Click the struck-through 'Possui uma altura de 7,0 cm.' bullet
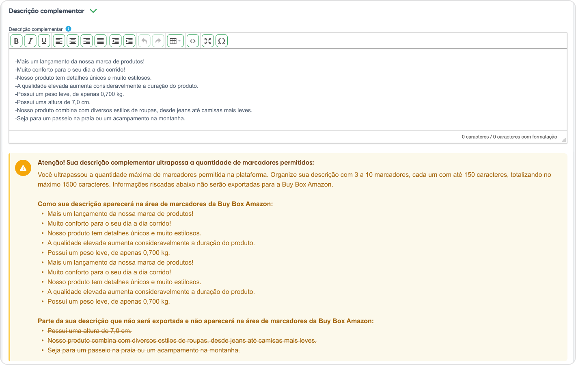The image size is (576, 365). 89,331
